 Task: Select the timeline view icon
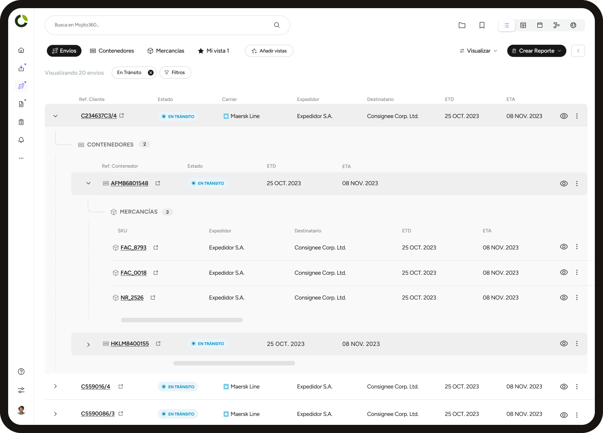pyautogui.click(x=557, y=25)
